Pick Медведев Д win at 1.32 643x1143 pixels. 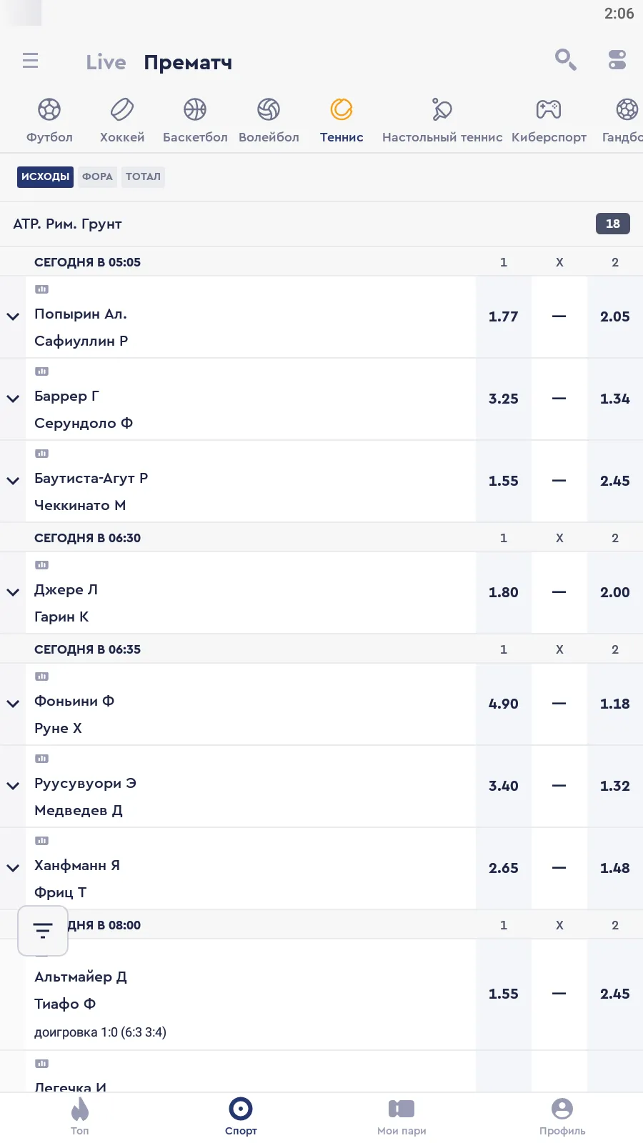[615, 786]
